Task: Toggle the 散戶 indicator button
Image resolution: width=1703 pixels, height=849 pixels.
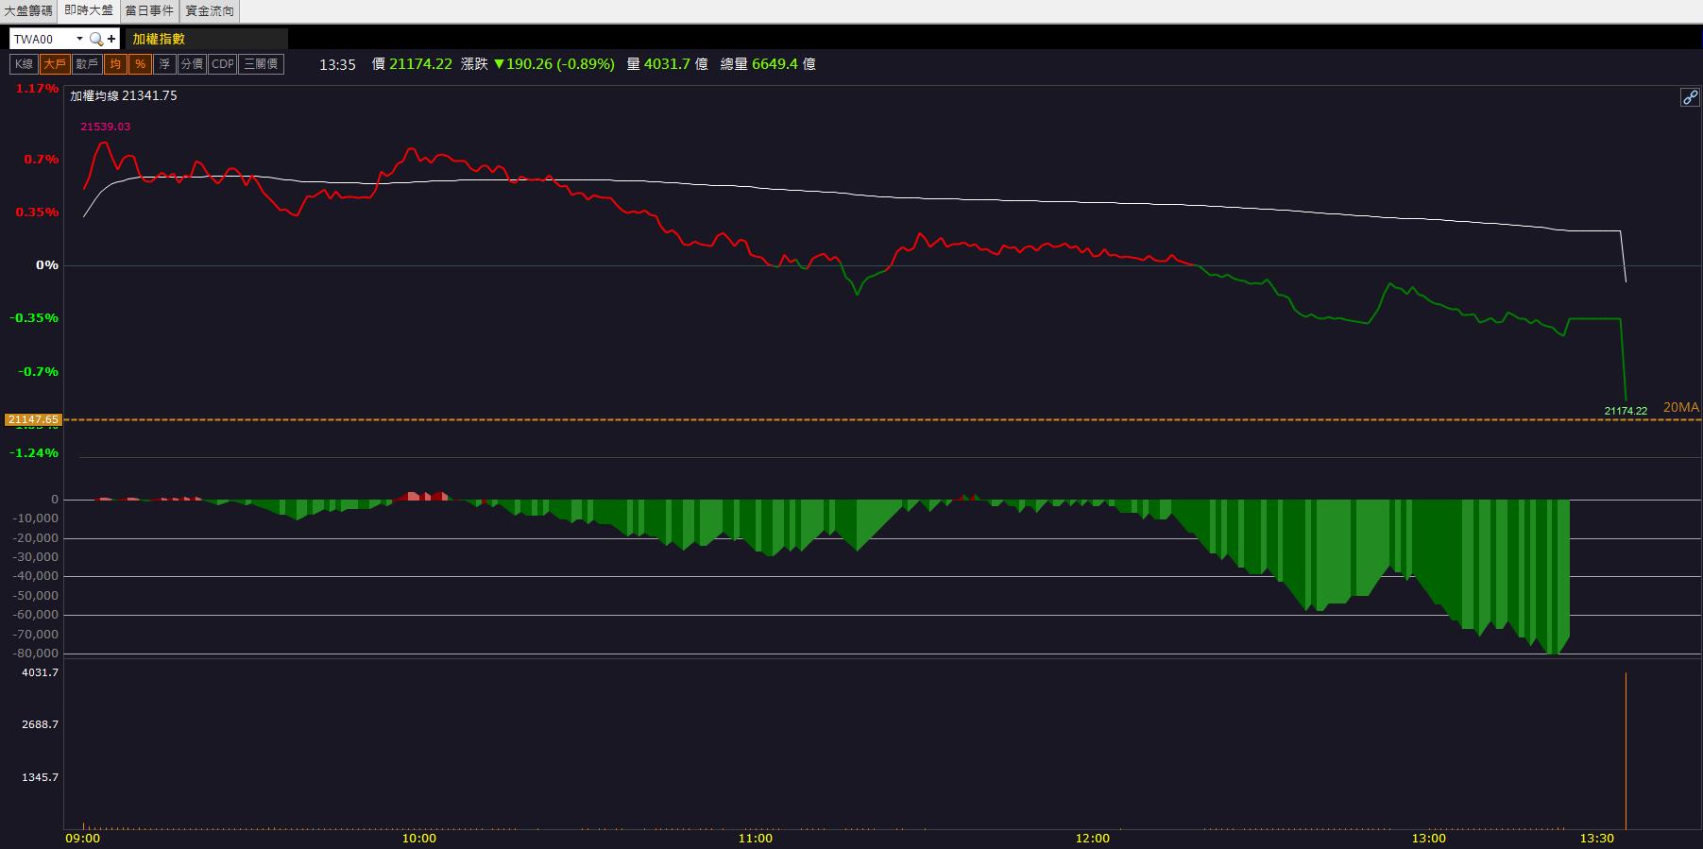Action: click(x=87, y=64)
